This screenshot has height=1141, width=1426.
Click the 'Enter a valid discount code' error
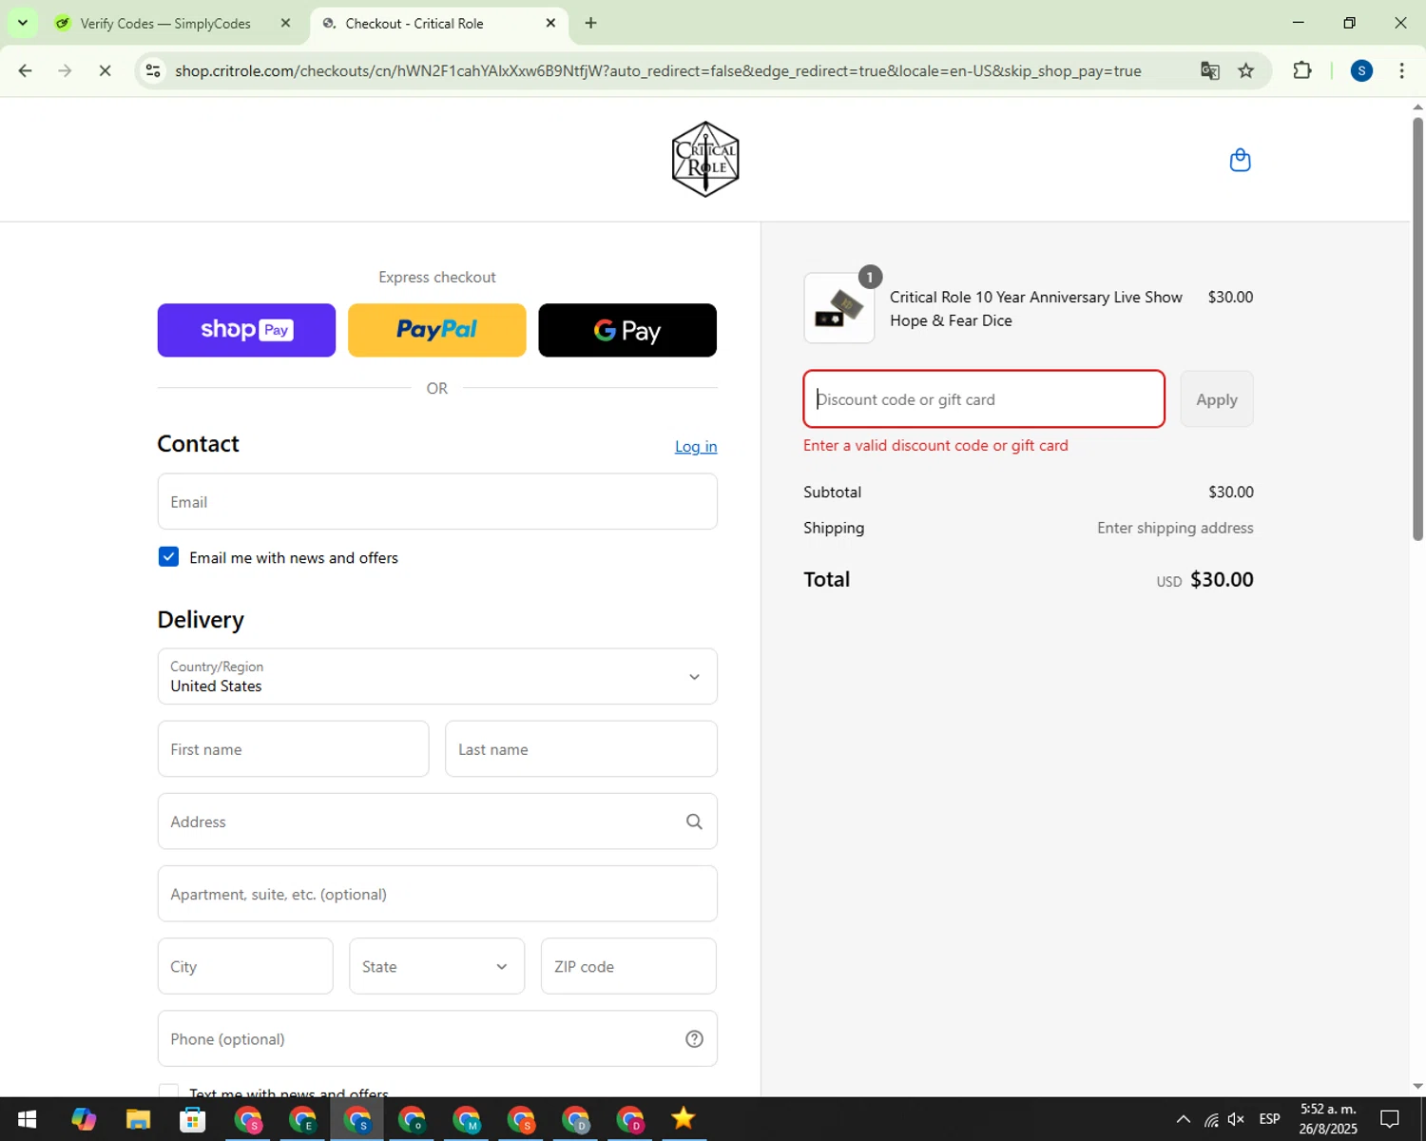point(935,445)
